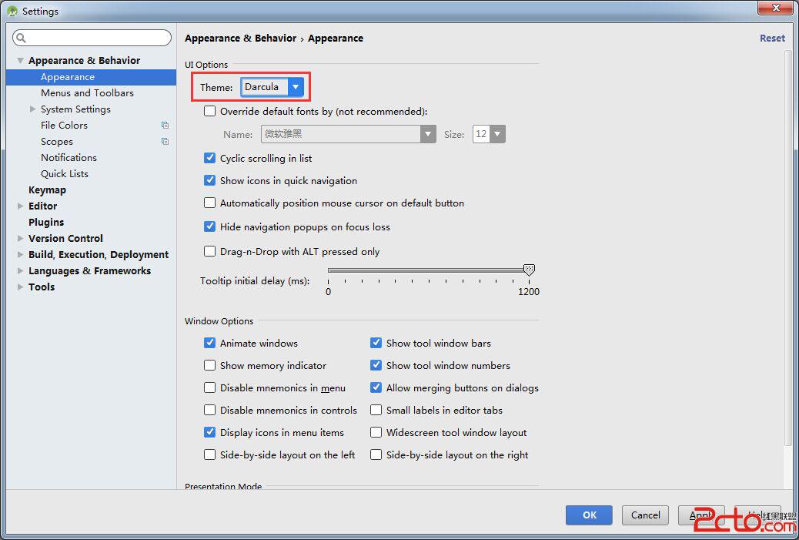Expand Version Control node arrow

(20, 238)
